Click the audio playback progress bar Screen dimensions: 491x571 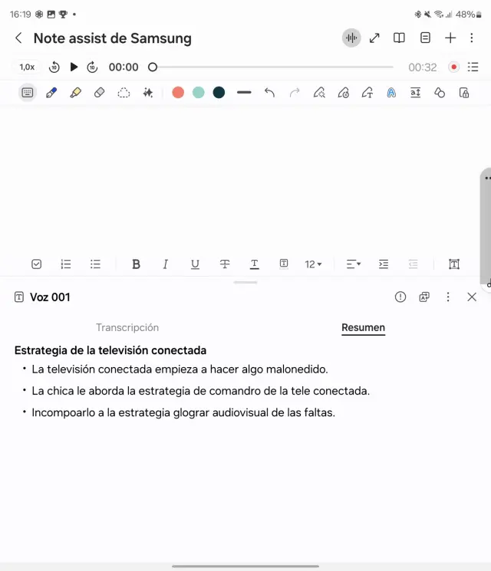[272, 67]
